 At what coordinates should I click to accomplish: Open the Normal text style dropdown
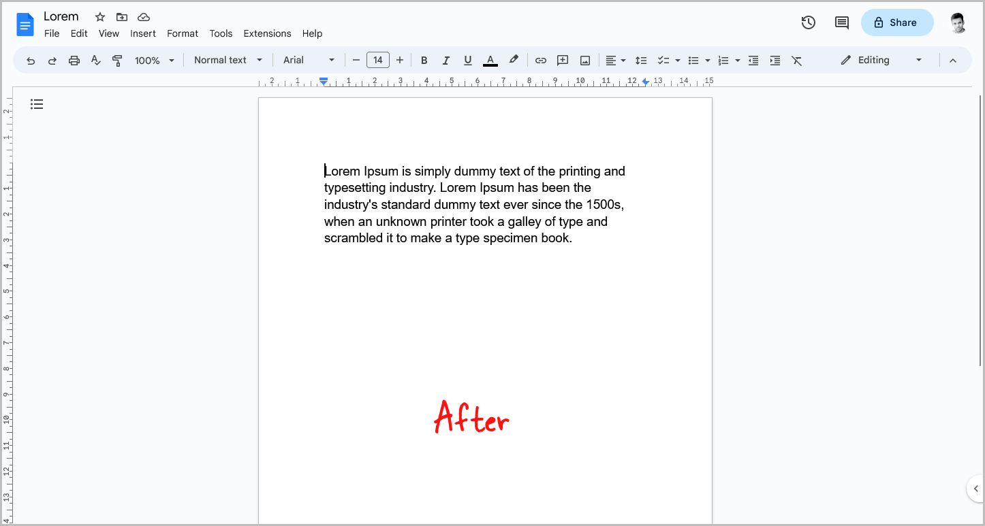[x=228, y=60]
